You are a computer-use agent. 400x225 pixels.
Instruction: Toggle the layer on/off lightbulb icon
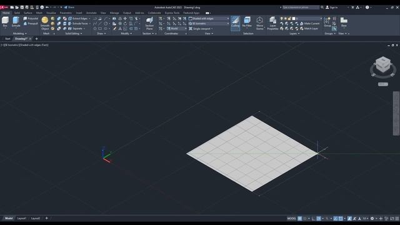click(x=282, y=19)
